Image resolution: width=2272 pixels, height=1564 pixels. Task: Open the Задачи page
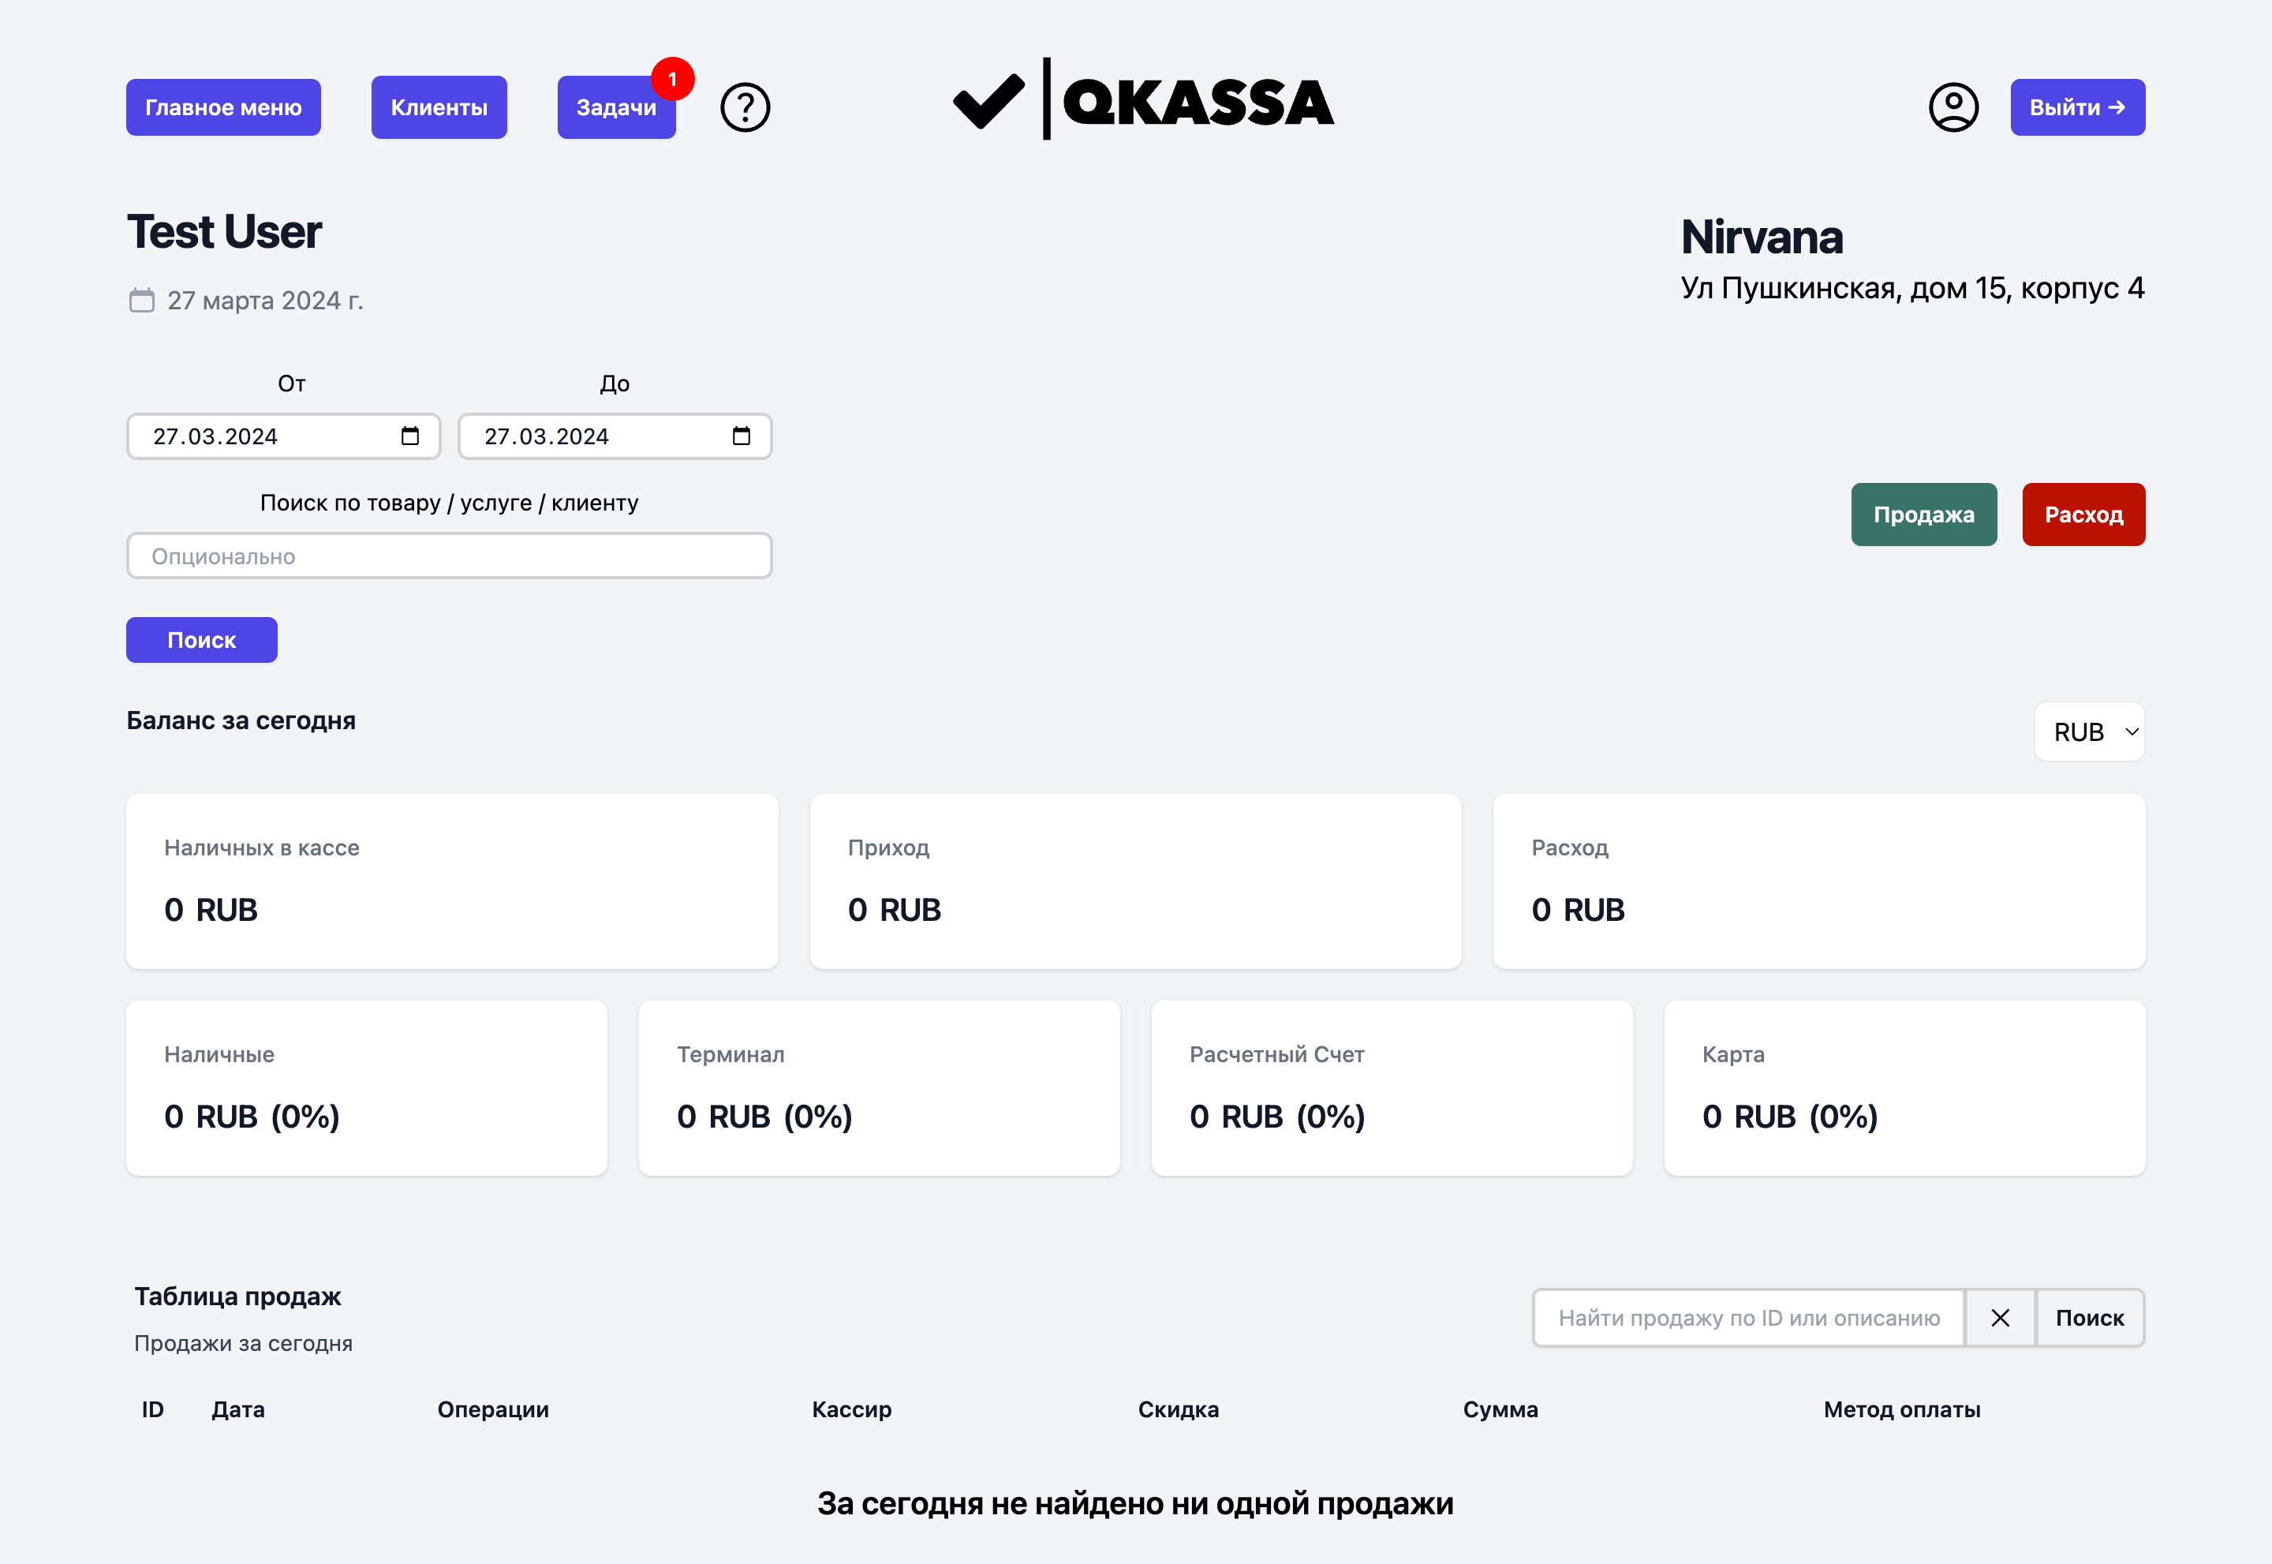pos(615,108)
